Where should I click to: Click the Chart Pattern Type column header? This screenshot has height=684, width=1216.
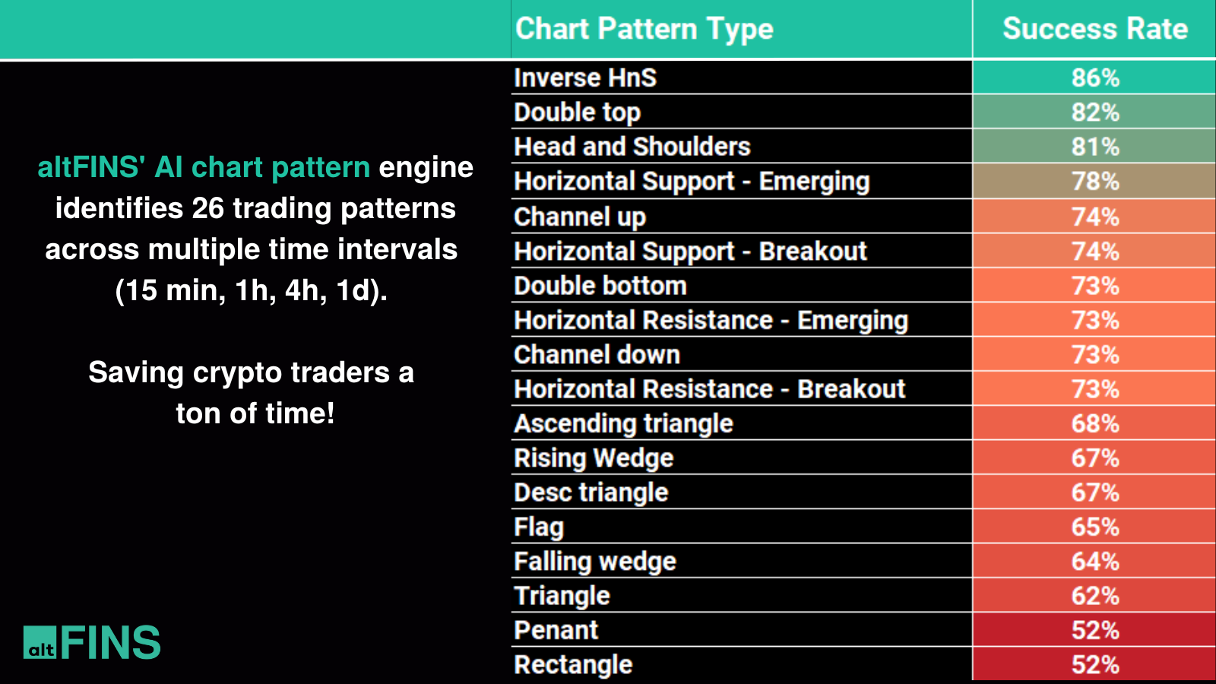[644, 29]
